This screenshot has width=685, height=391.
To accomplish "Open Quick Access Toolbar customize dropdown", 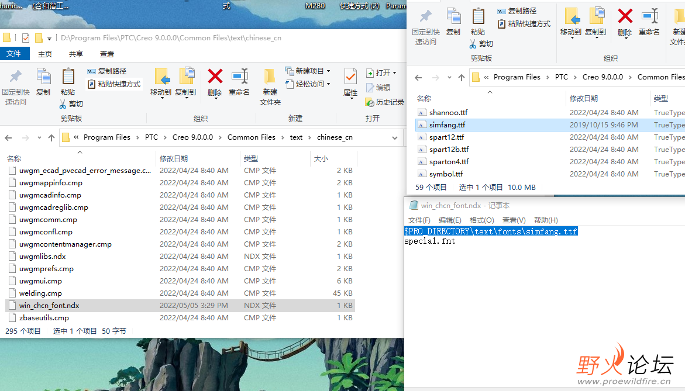I will coord(49,39).
